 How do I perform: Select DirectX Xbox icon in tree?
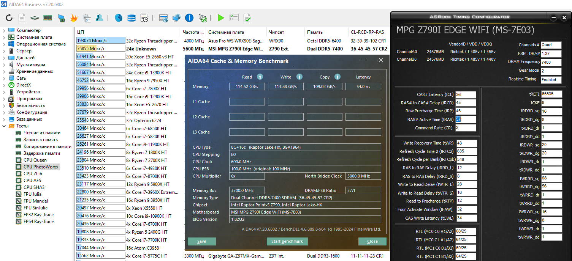click(x=11, y=85)
